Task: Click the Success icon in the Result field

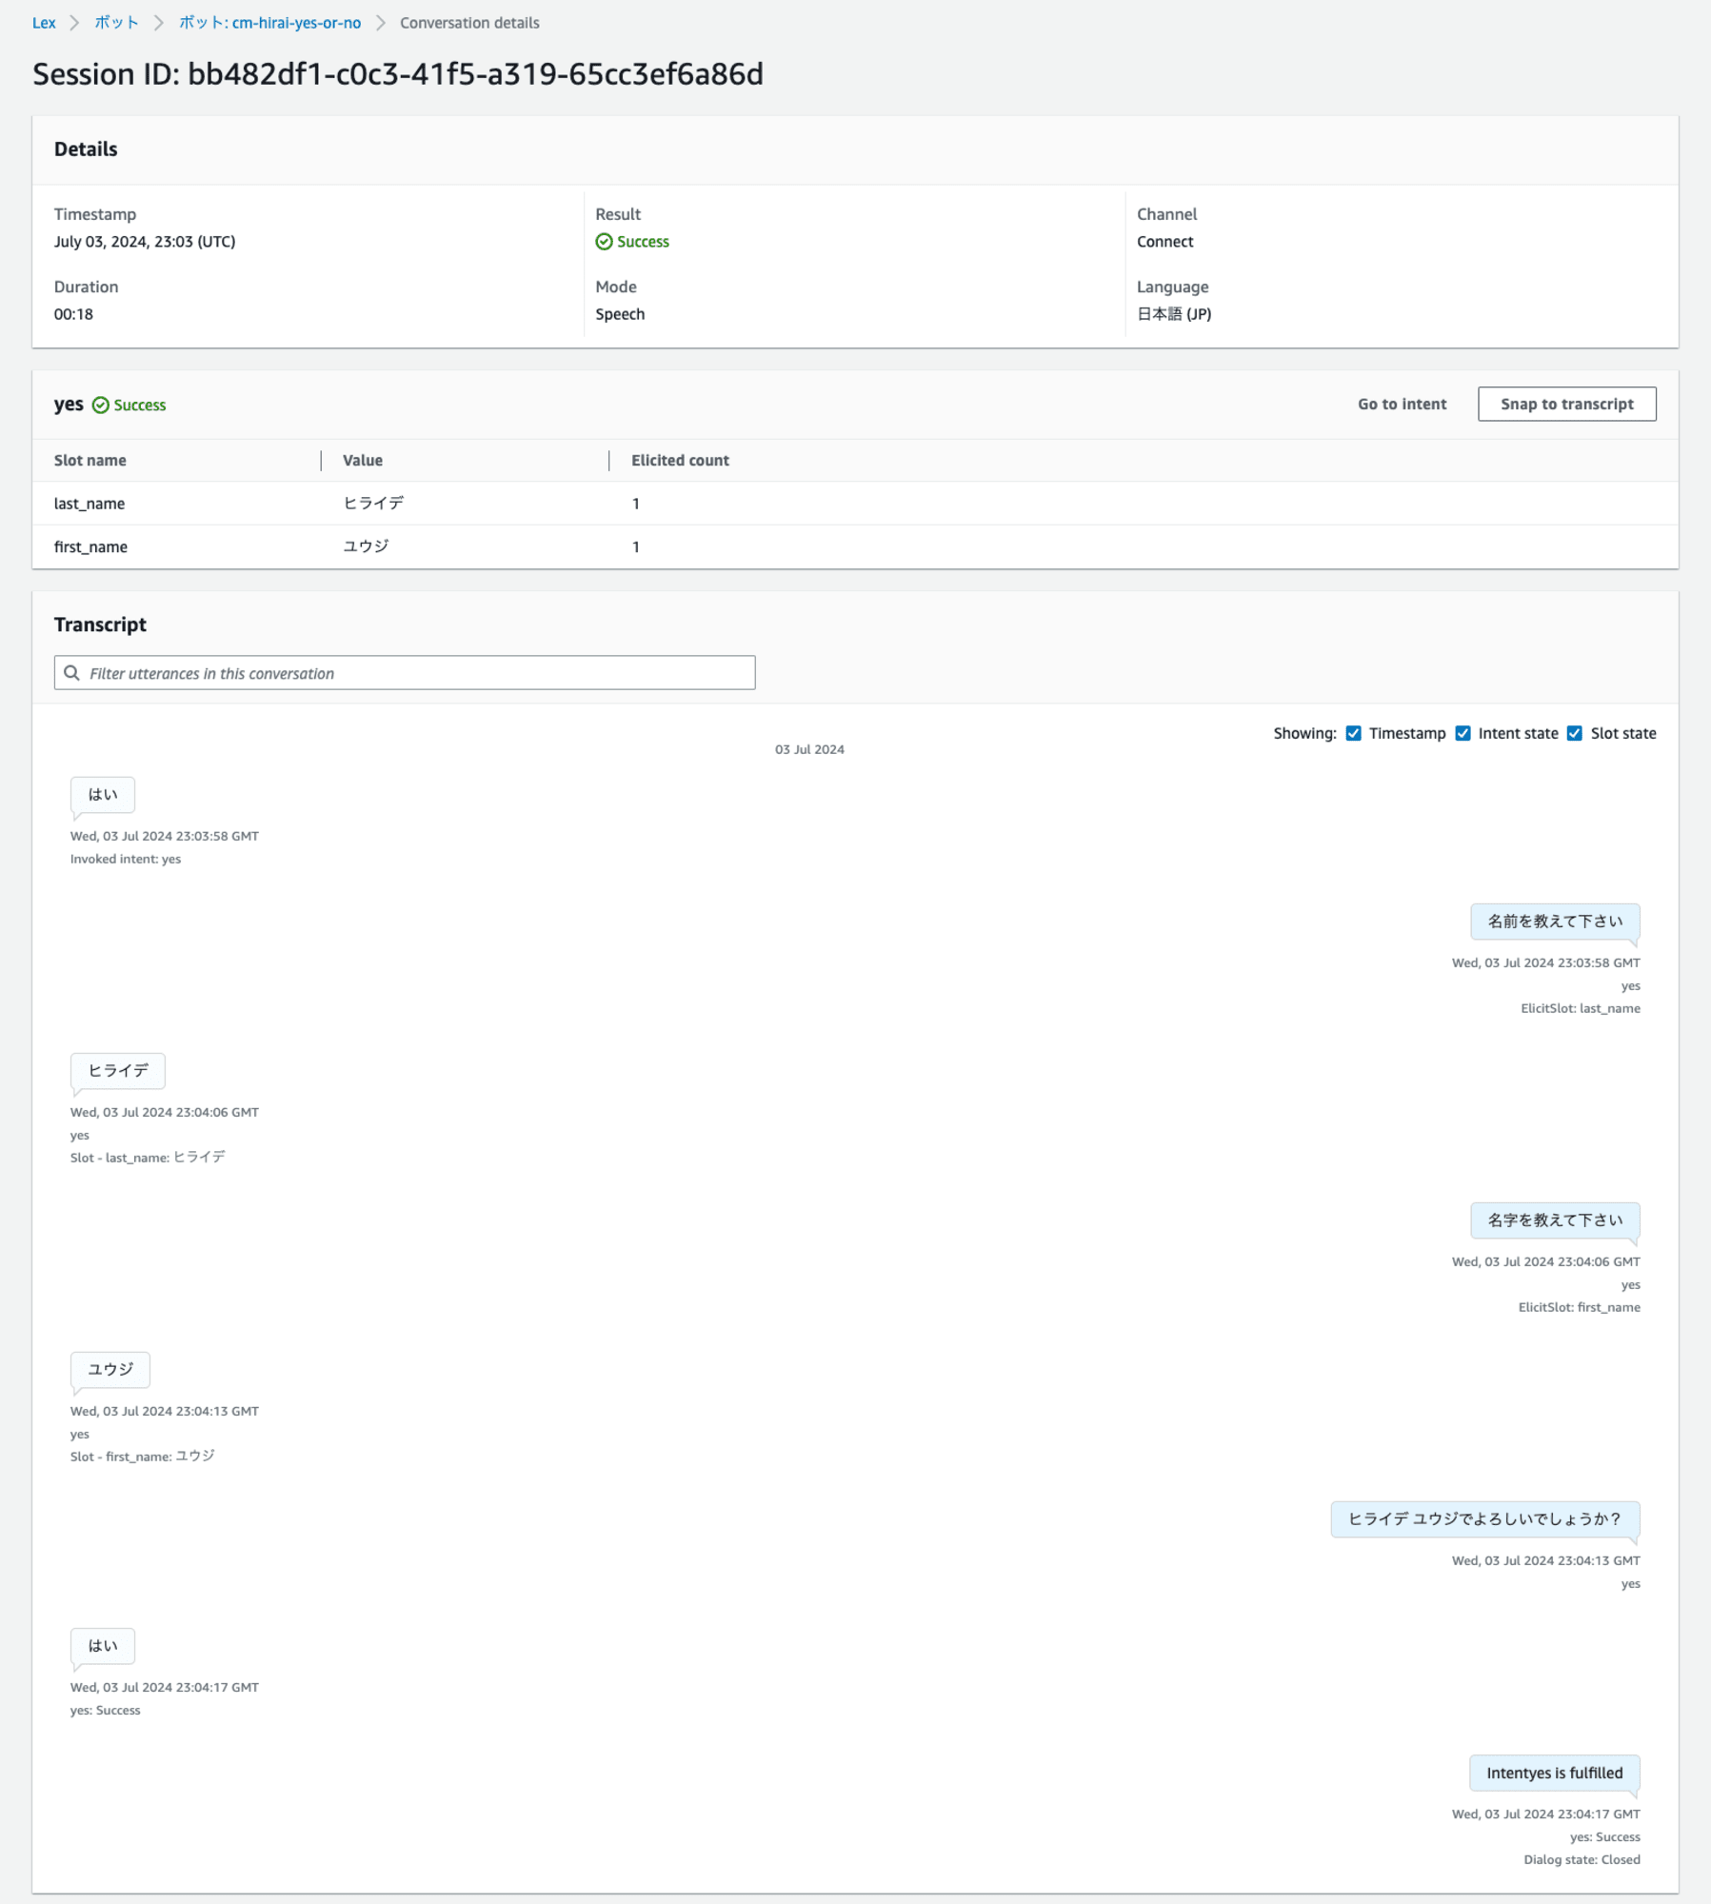Action: (604, 242)
